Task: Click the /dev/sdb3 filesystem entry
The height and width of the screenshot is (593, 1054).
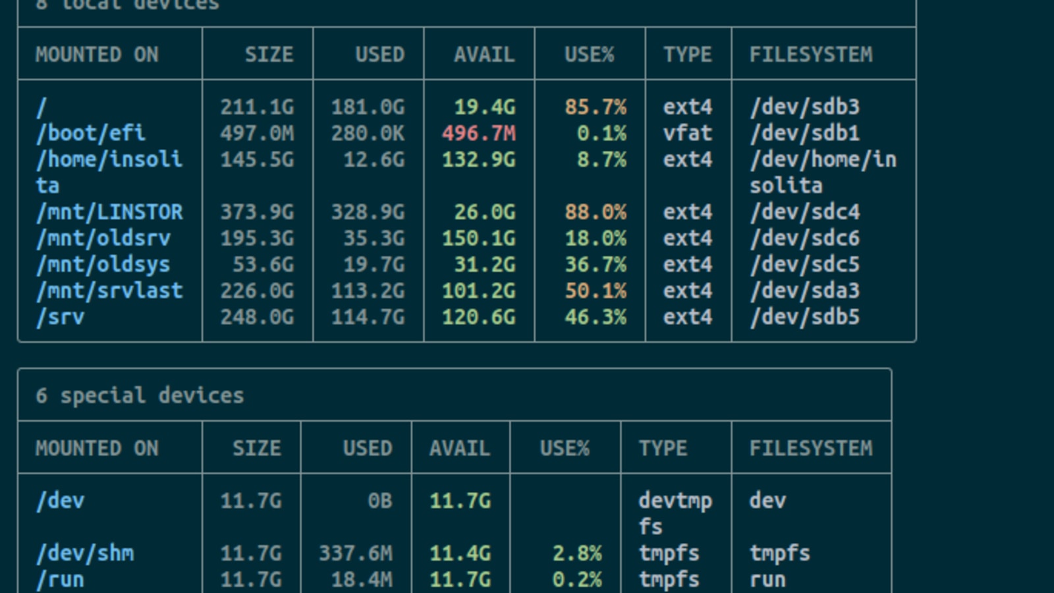Action: pyautogui.click(x=805, y=107)
